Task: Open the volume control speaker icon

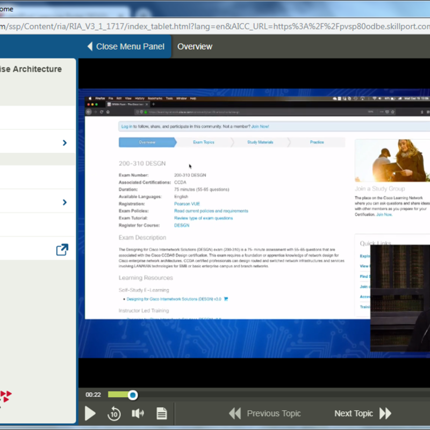Action: 138,413
